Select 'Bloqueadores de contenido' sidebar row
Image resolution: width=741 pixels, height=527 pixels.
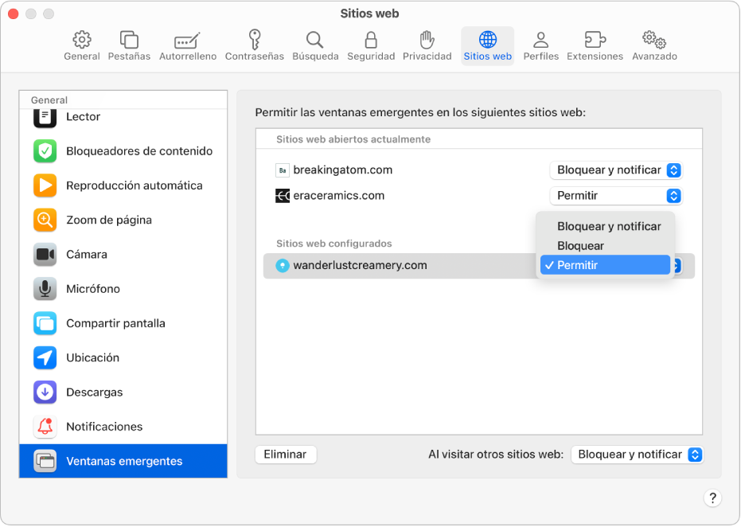(123, 151)
